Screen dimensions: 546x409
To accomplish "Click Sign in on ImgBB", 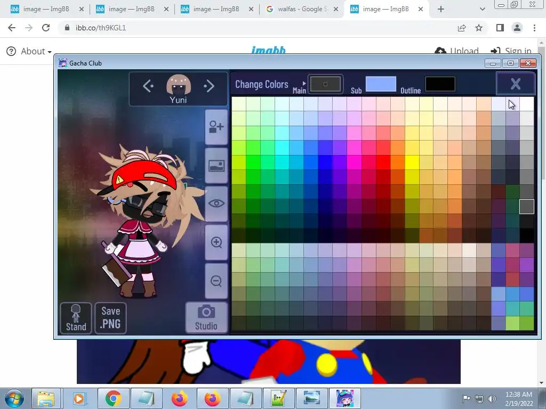I will (x=511, y=51).
